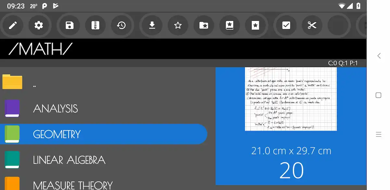Tap the handwritten page preview thumbnail
Image resolution: width=390 pixels, height=190 pixels.
[291, 99]
